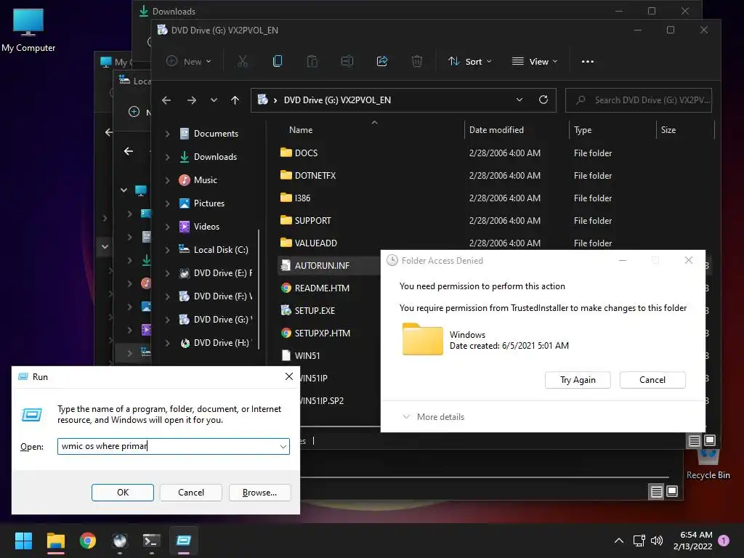This screenshot has height=558, width=744.
Task: Select DVD Drive (E:) in navigation pane
Action: point(215,273)
